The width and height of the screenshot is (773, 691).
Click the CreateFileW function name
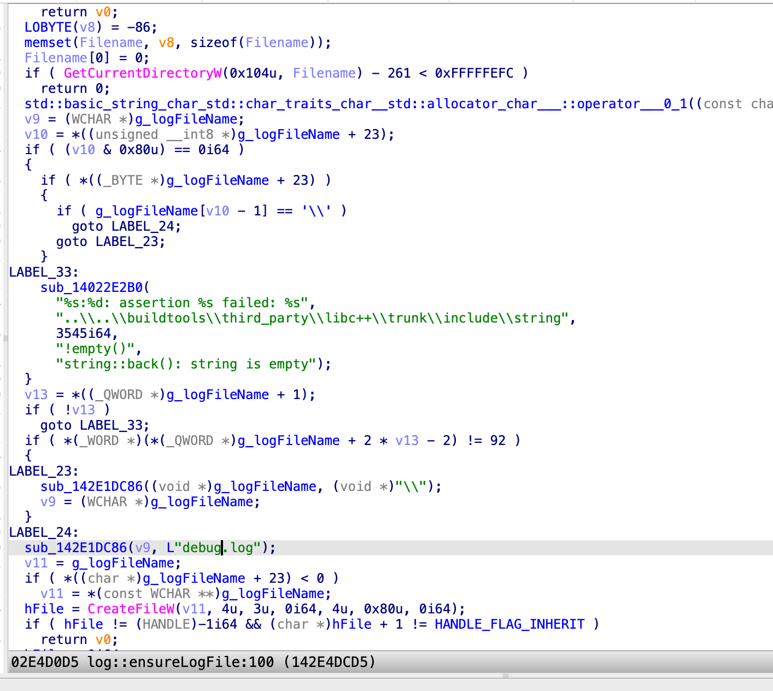coord(131,609)
